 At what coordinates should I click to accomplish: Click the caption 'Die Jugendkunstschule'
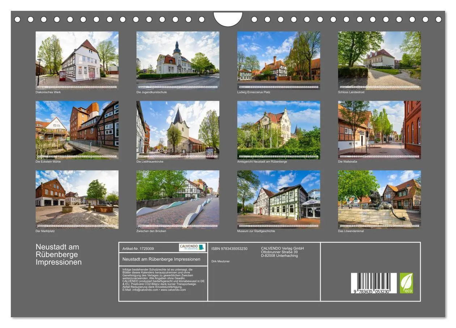(152, 92)
